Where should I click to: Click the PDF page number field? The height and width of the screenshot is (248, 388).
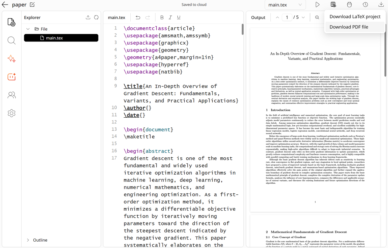coord(287,17)
